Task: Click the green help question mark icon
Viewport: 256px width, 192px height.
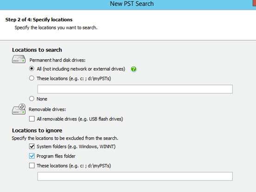Action: [133, 69]
